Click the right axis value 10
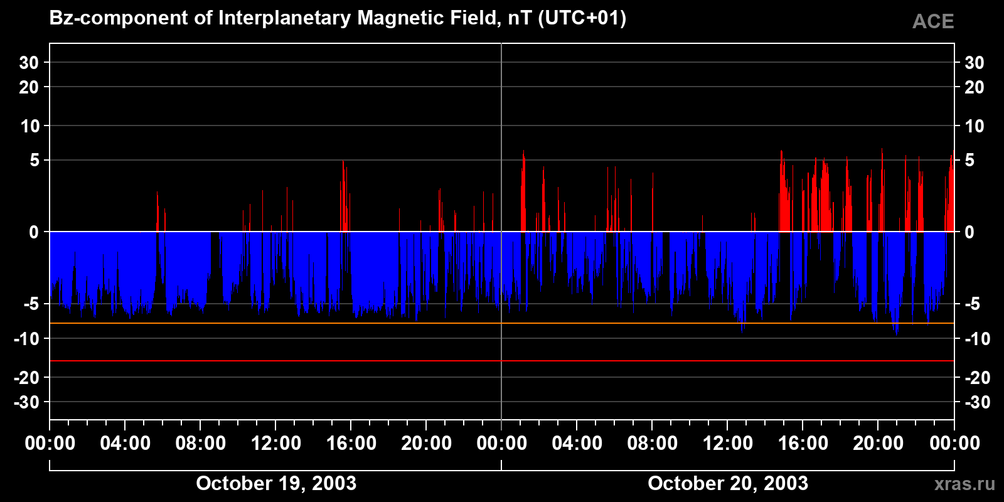Image resolution: width=1004 pixels, height=502 pixels. (975, 126)
